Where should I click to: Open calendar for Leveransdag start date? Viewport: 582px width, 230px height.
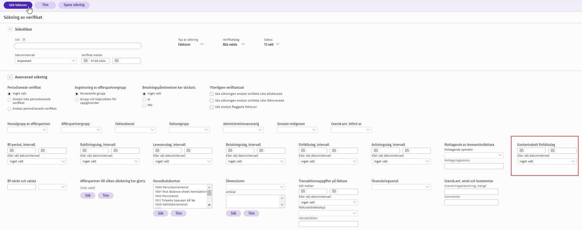coord(157,151)
